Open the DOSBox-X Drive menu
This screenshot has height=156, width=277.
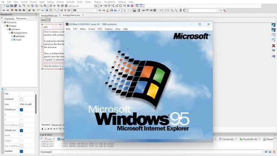(x=118, y=29)
